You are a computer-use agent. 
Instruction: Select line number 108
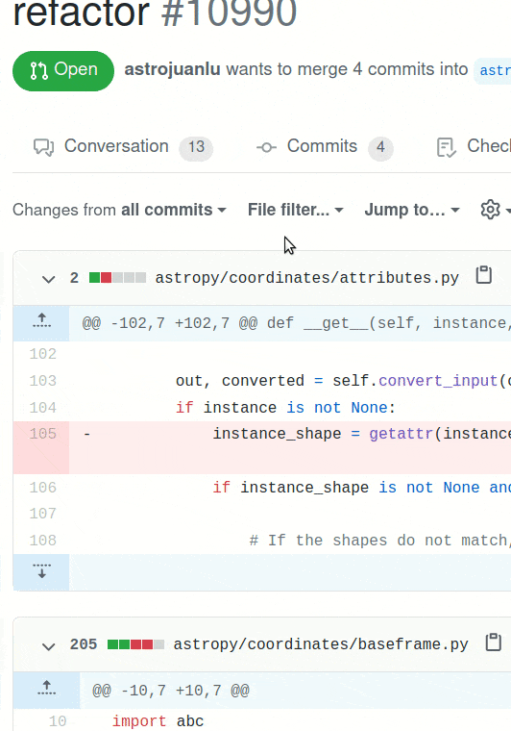43,541
